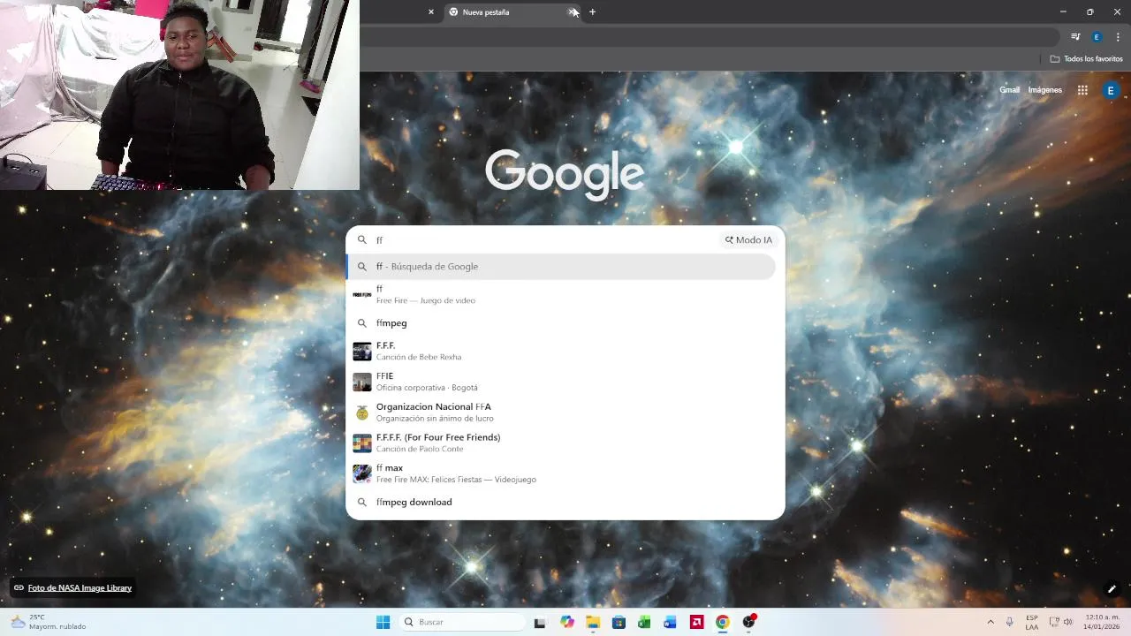Close the first browser tab
Image resolution: width=1131 pixels, height=636 pixels.
point(431,12)
